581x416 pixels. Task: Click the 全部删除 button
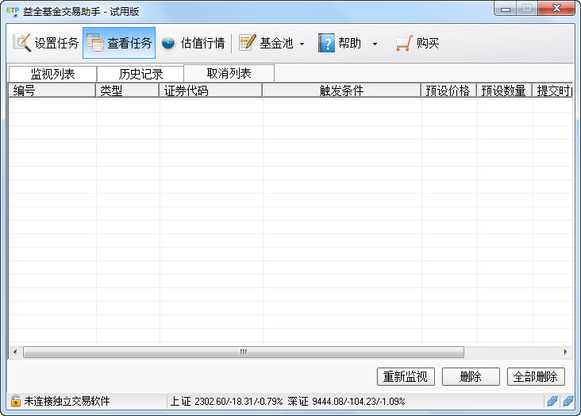536,376
